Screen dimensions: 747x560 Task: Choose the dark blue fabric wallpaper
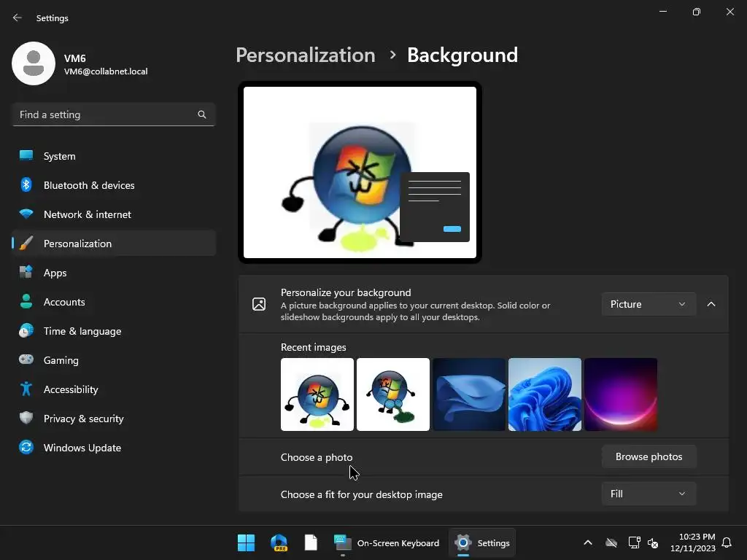pos(469,394)
